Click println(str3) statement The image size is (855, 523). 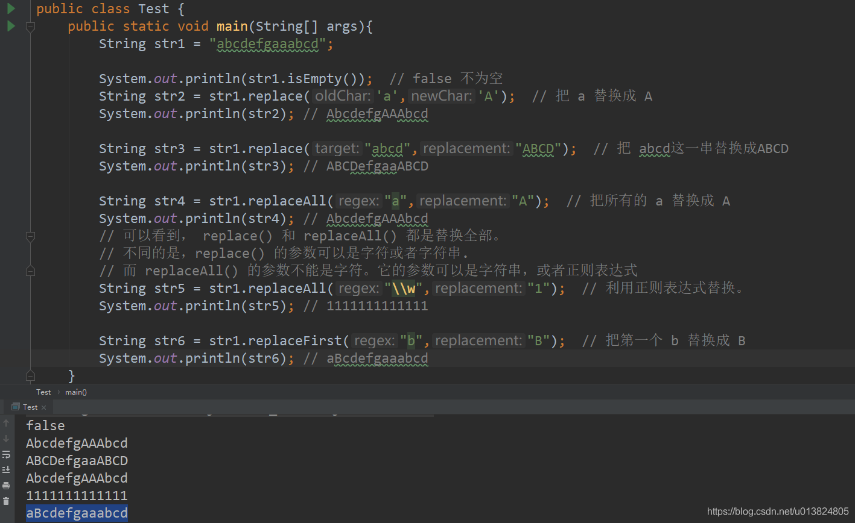[x=197, y=166]
